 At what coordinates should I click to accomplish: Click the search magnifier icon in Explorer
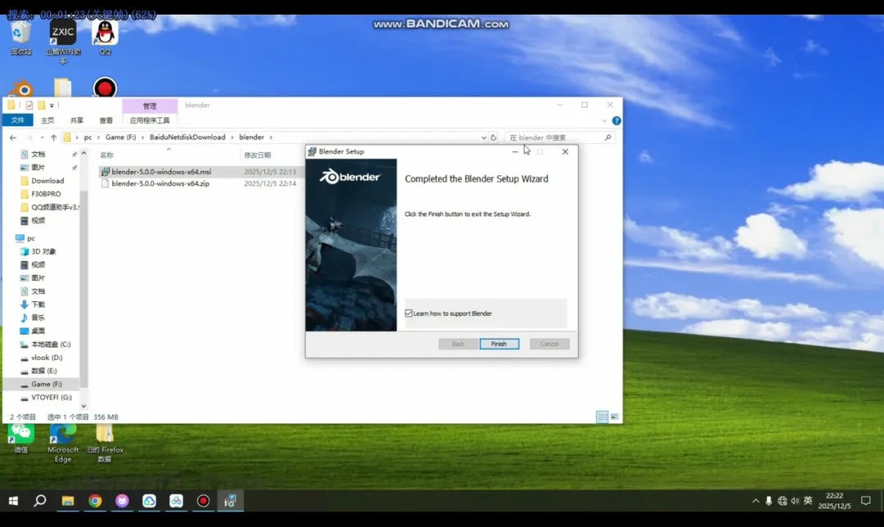tap(607, 137)
